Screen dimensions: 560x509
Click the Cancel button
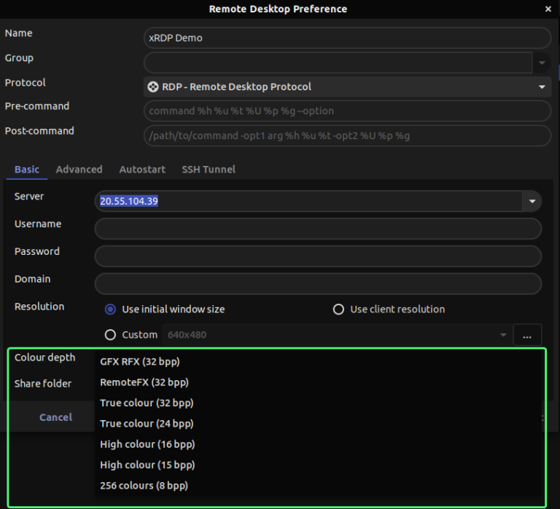pyautogui.click(x=55, y=417)
